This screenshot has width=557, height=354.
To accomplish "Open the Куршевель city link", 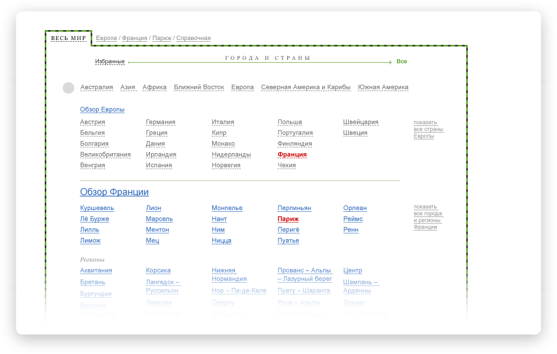I will pyautogui.click(x=97, y=208).
